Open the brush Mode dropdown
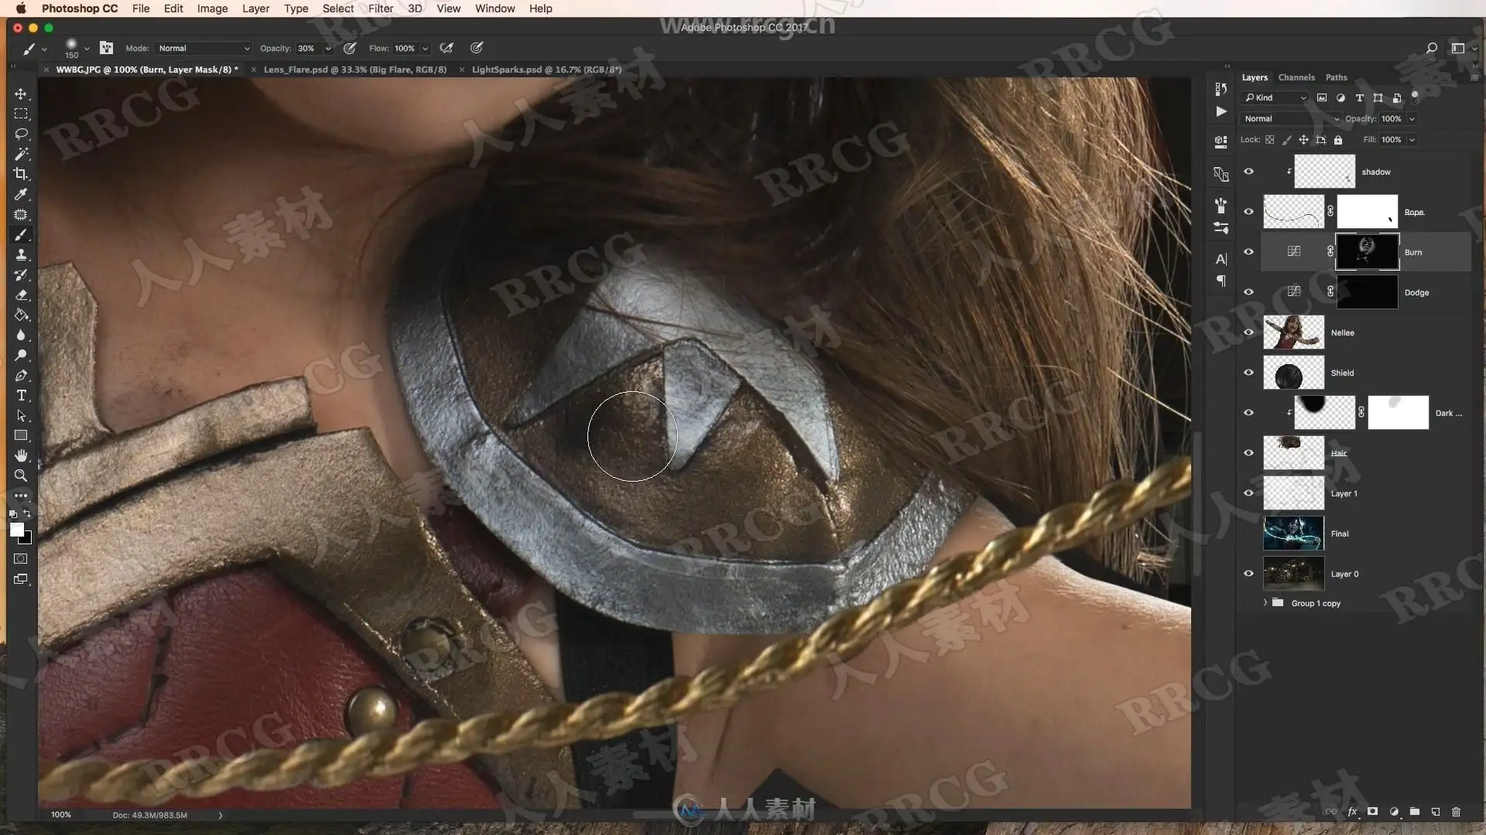The image size is (1486, 835). click(204, 48)
